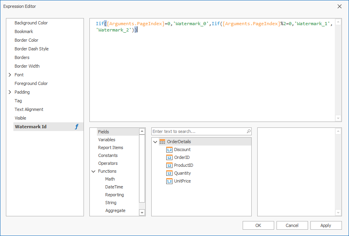The height and width of the screenshot is (236, 349).
Task: Select the Operators category
Action: 108,163
